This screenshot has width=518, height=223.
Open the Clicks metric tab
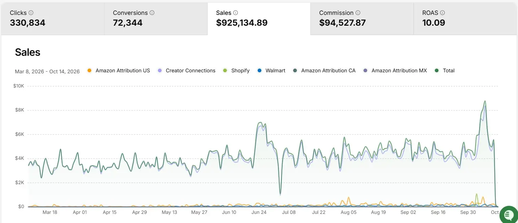click(53, 19)
